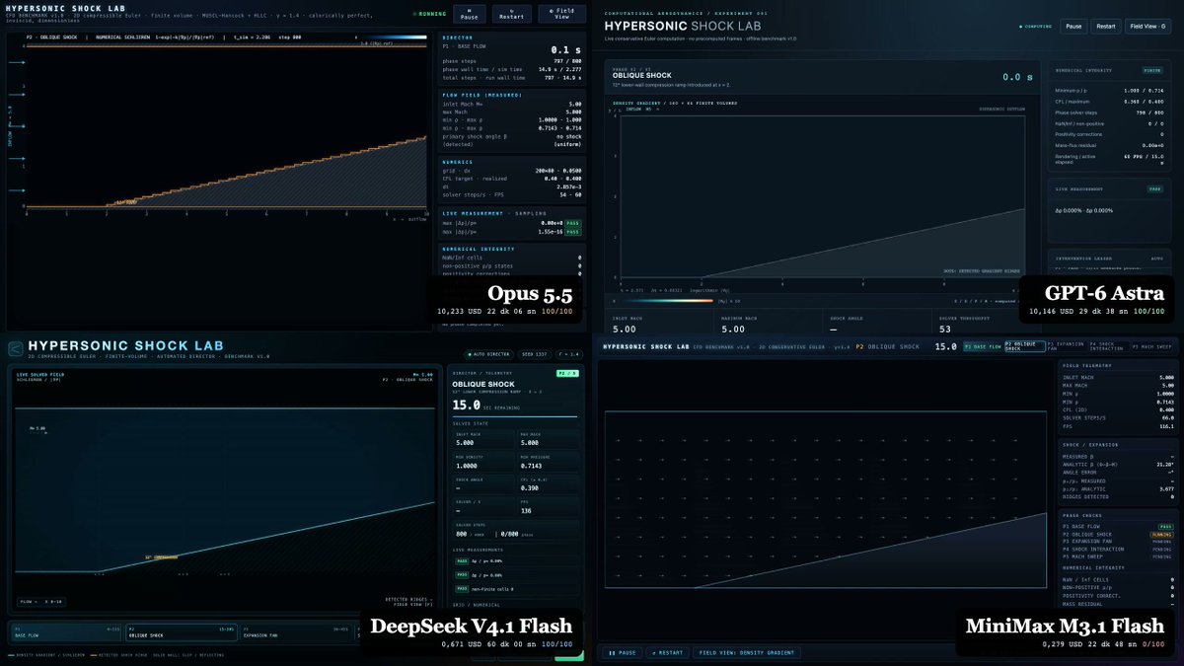The width and height of the screenshot is (1184, 666).
Task: Click the PASS badge in Live Measurement card
Action: coord(1154,188)
